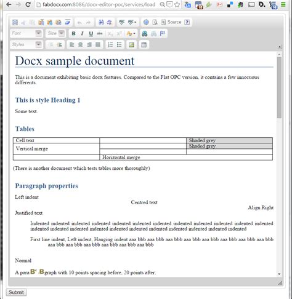Viewport: 292px width, 299px height.
Task: Toggle Underline formatting
Action: 91,33
